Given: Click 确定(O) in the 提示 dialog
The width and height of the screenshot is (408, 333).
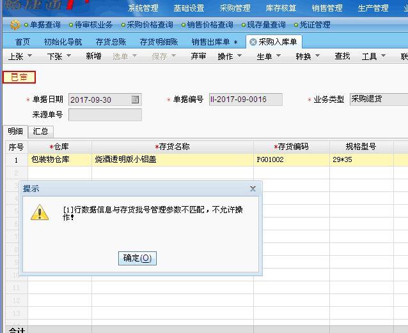Looking at the screenshot, I should click(137, 258).
